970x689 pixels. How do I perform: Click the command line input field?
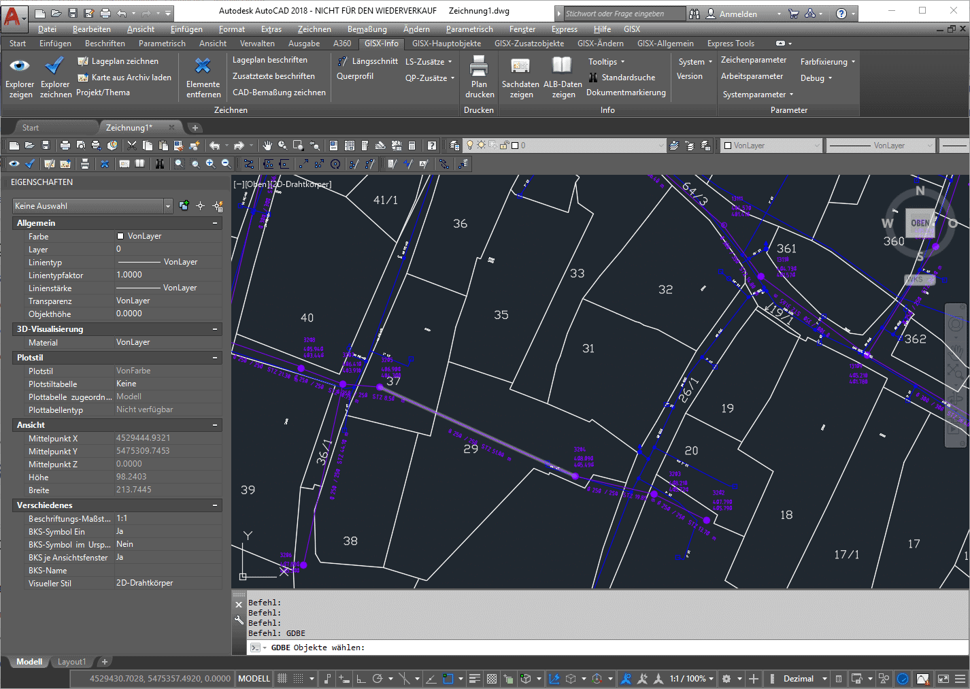pos(607,648)
